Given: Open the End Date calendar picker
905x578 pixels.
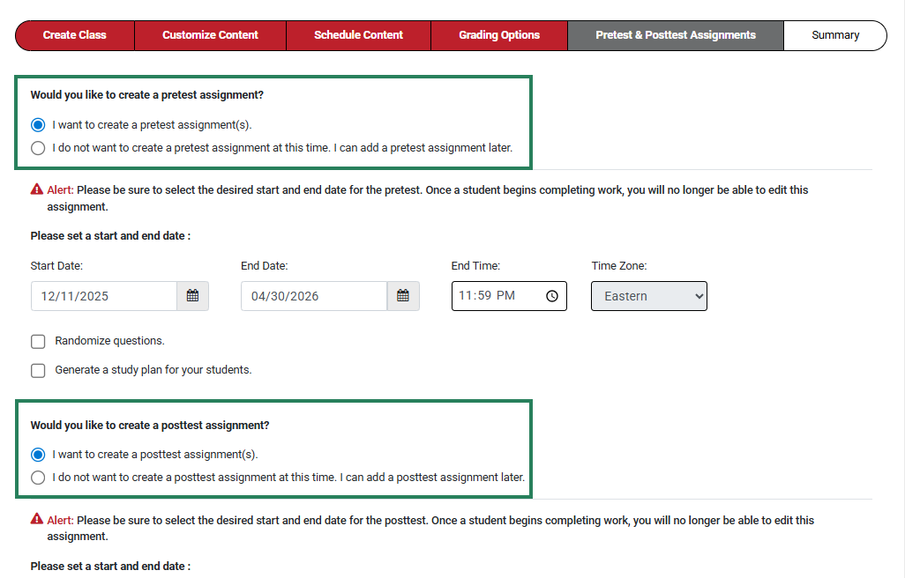Looking at the screenshot, I should coord(402,296).
